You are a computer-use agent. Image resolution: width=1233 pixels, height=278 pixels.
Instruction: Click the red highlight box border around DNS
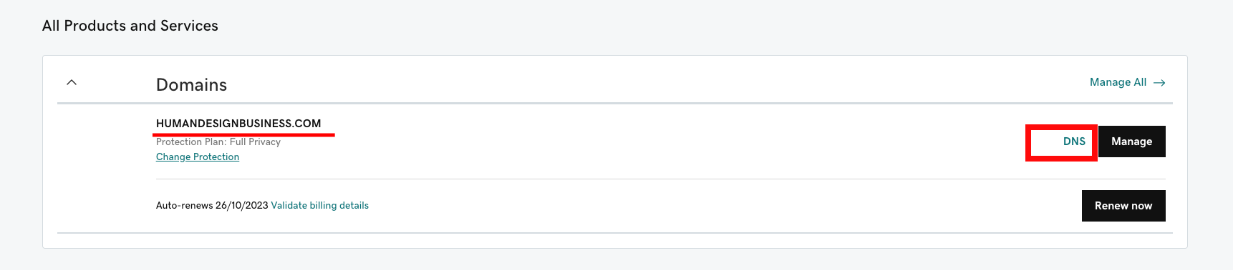[x=1061, y=125]
